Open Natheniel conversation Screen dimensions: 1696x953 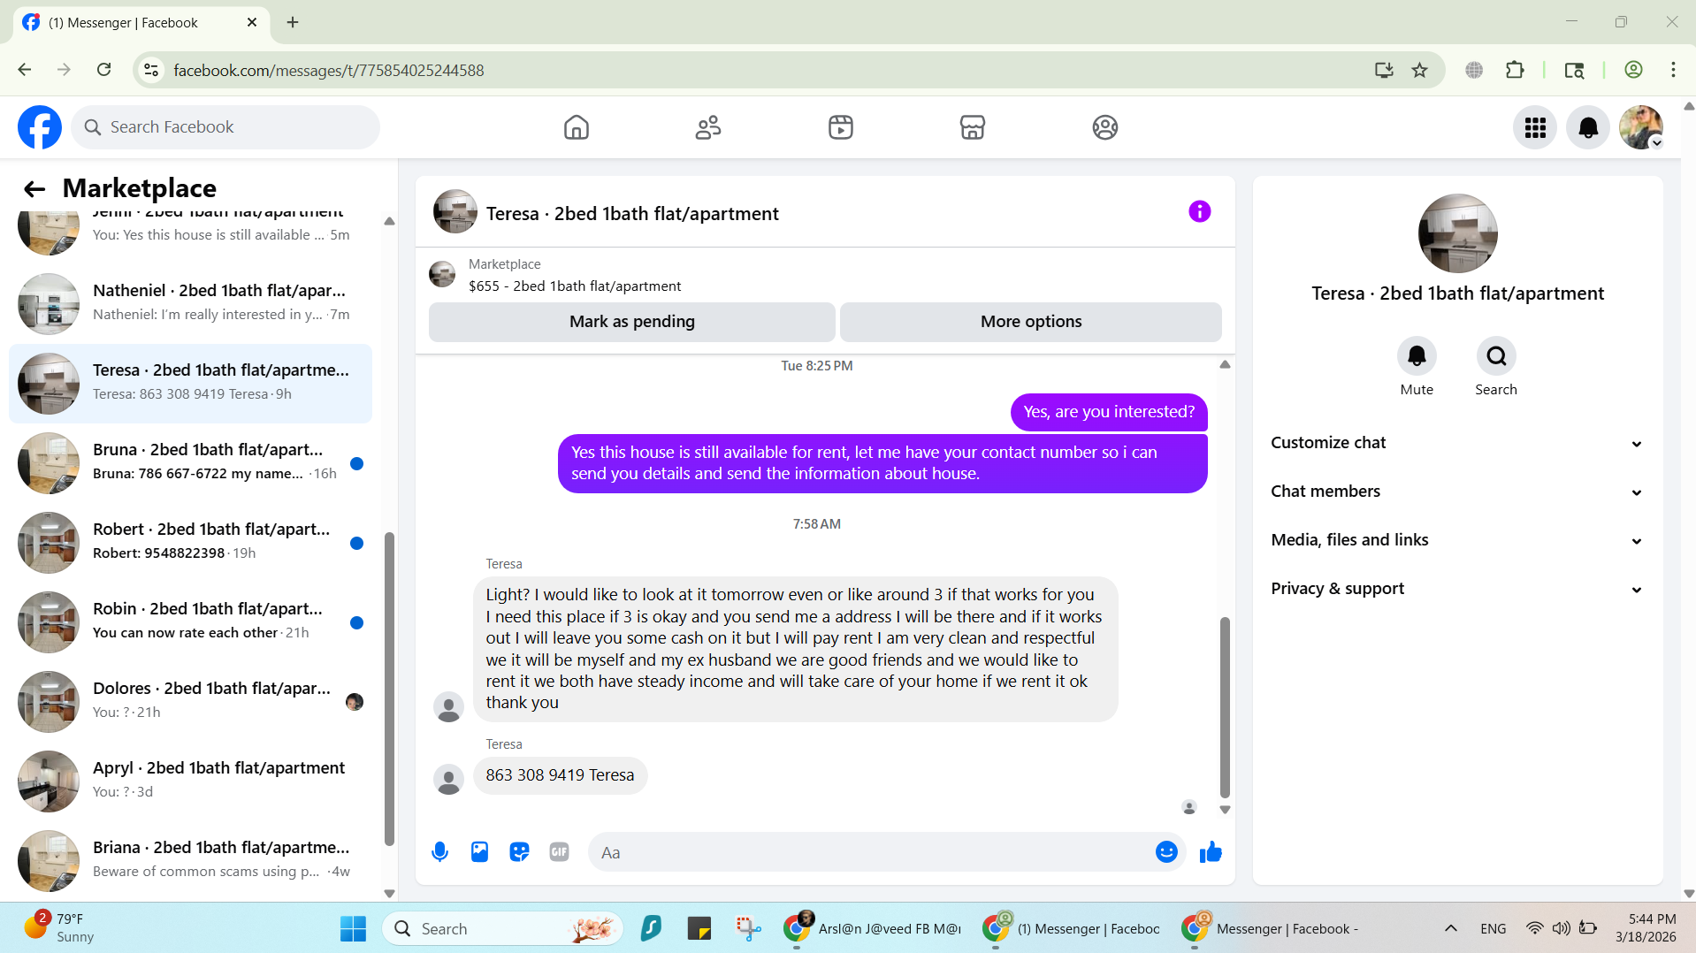coord(190,303)
